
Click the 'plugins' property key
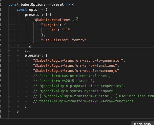click(32, 55)
